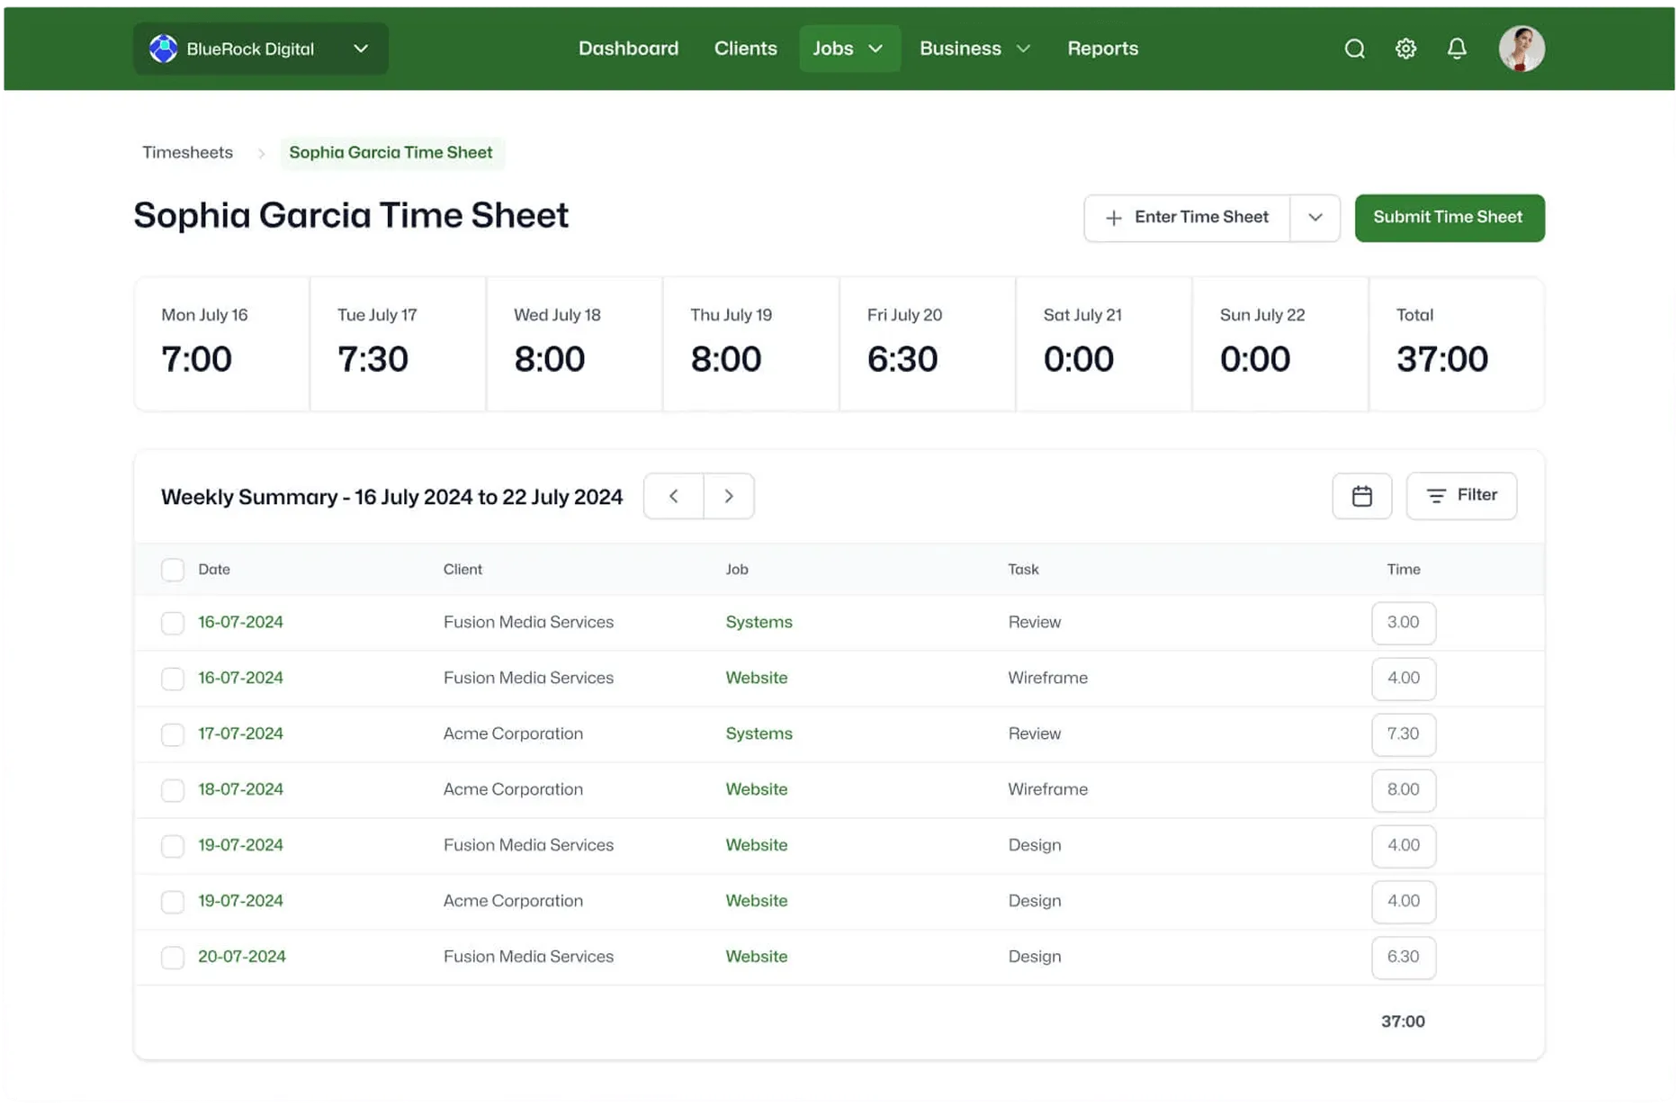Select the Thu July 19 day card
Image resolution: width=1679 pixels, height=1107 pixels.
tap(750, 345)
